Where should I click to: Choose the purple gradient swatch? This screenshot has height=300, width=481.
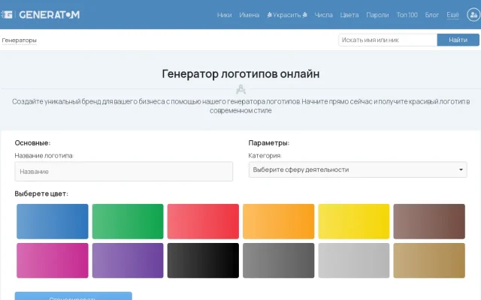point(128,260)
